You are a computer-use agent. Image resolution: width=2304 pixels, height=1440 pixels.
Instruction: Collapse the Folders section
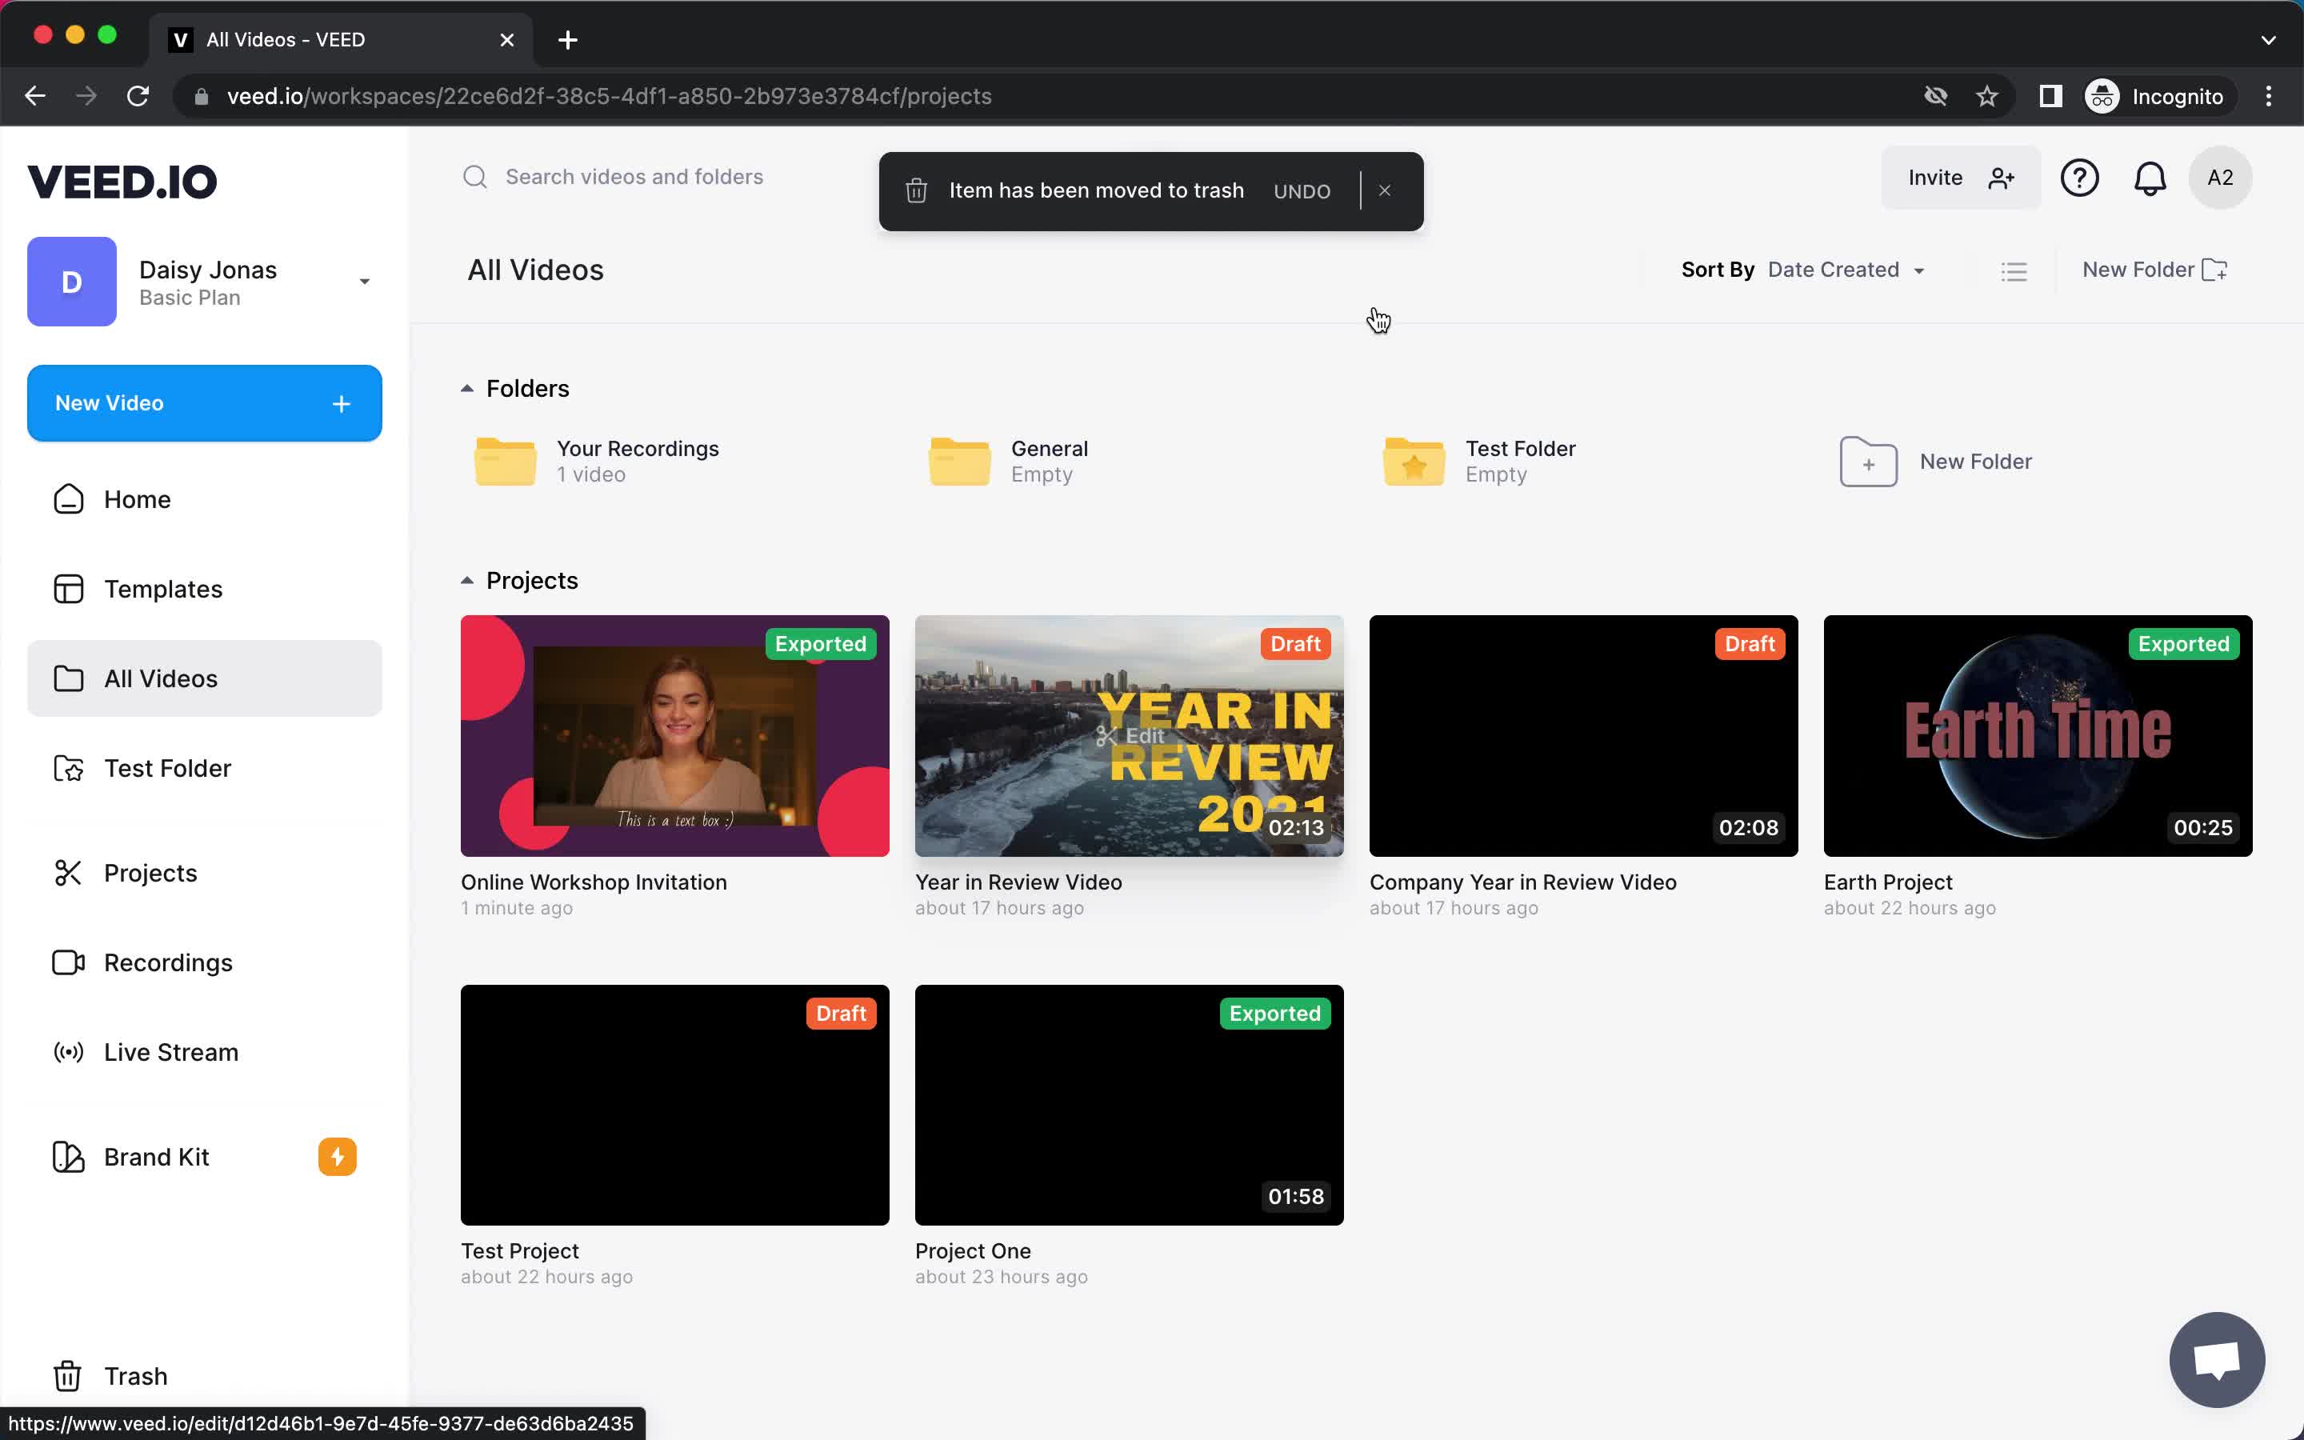tap(466, 389)
